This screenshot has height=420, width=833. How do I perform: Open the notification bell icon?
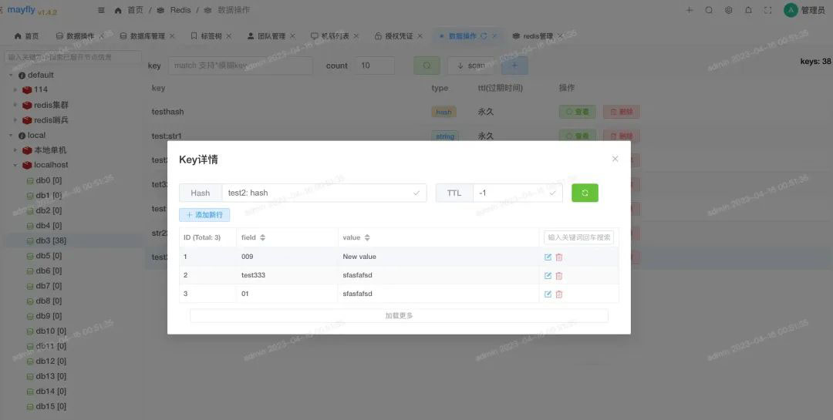[x=748, y=10]
